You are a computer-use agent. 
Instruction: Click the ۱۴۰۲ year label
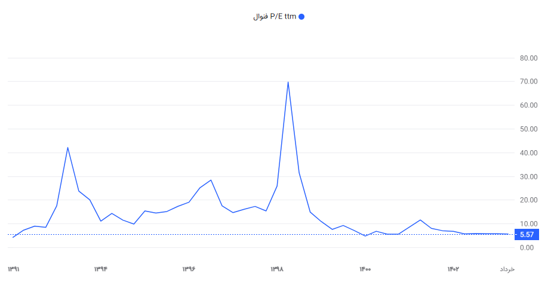click(453, 269)
